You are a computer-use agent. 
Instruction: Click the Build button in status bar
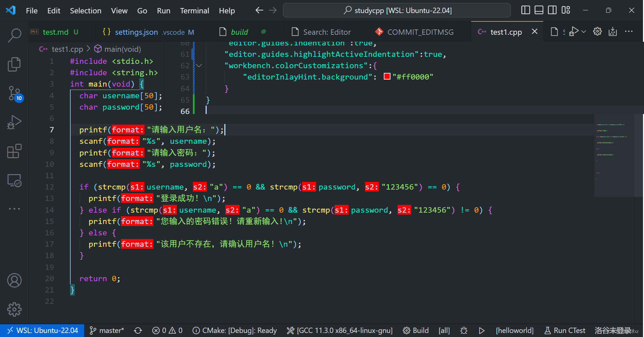[416, 331]
